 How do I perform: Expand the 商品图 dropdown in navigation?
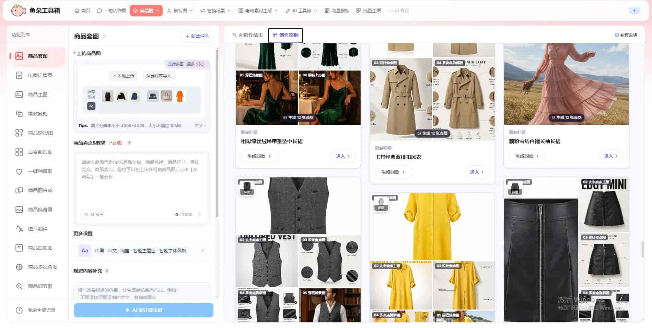click(146, 11)
